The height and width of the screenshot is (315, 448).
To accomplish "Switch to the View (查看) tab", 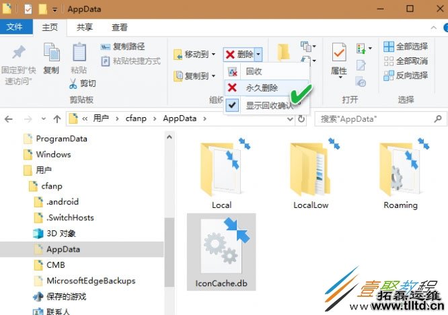I will coord(120,27).
